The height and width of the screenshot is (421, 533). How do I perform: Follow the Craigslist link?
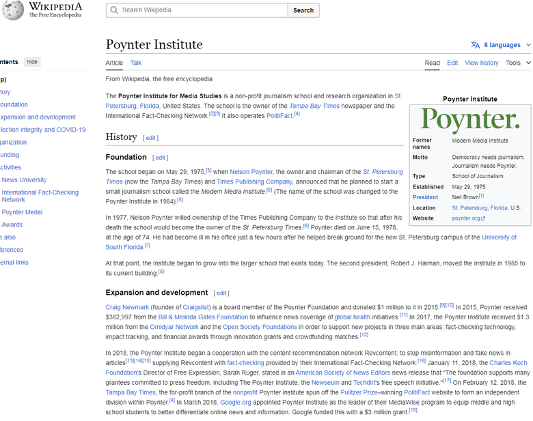(x=196, y=307)
